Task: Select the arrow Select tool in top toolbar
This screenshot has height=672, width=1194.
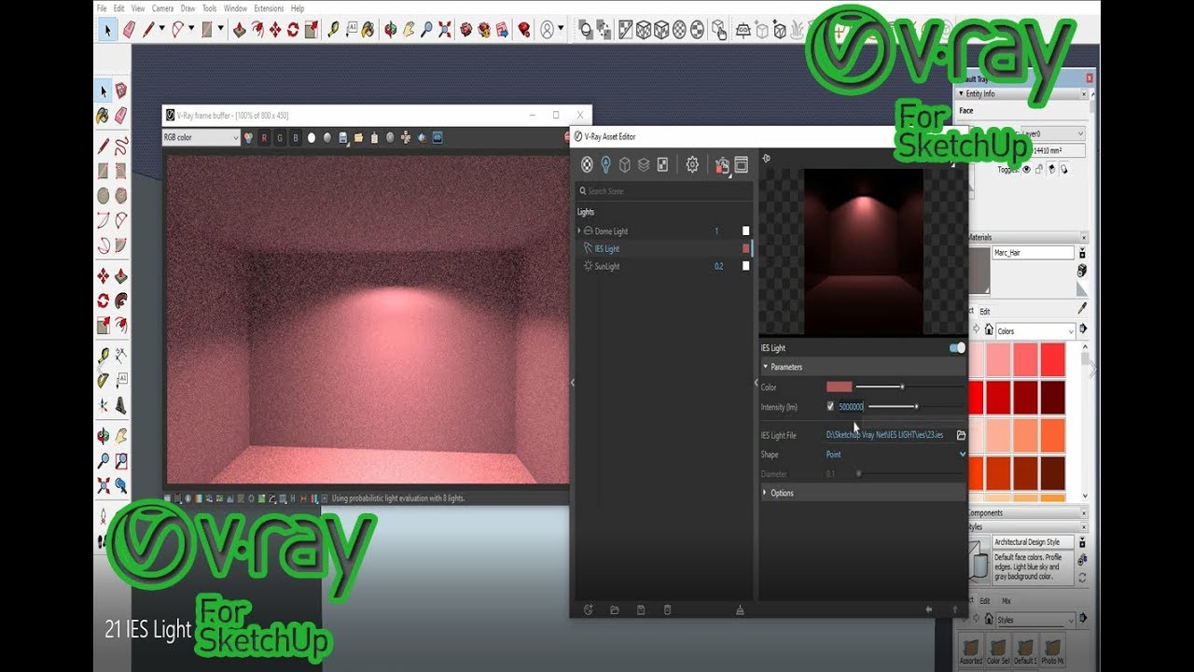Action: click(x=107, y=30)
